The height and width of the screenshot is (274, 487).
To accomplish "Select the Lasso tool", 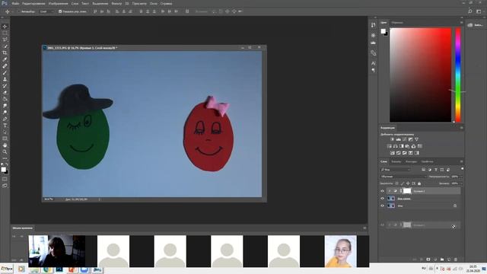I will click(5, 40).
